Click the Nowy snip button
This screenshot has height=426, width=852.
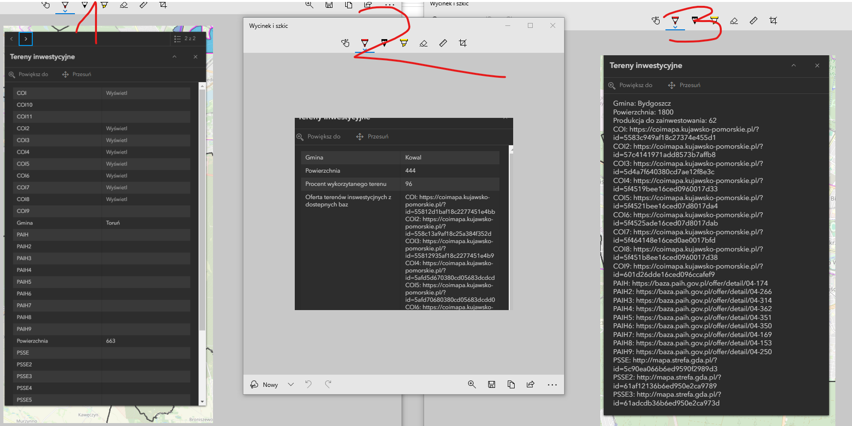point(264,384)
